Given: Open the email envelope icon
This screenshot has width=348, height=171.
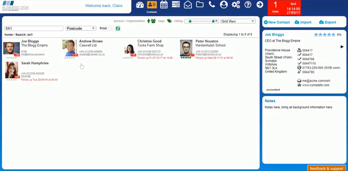Looking at the screenshot, I should pos(188,5).
